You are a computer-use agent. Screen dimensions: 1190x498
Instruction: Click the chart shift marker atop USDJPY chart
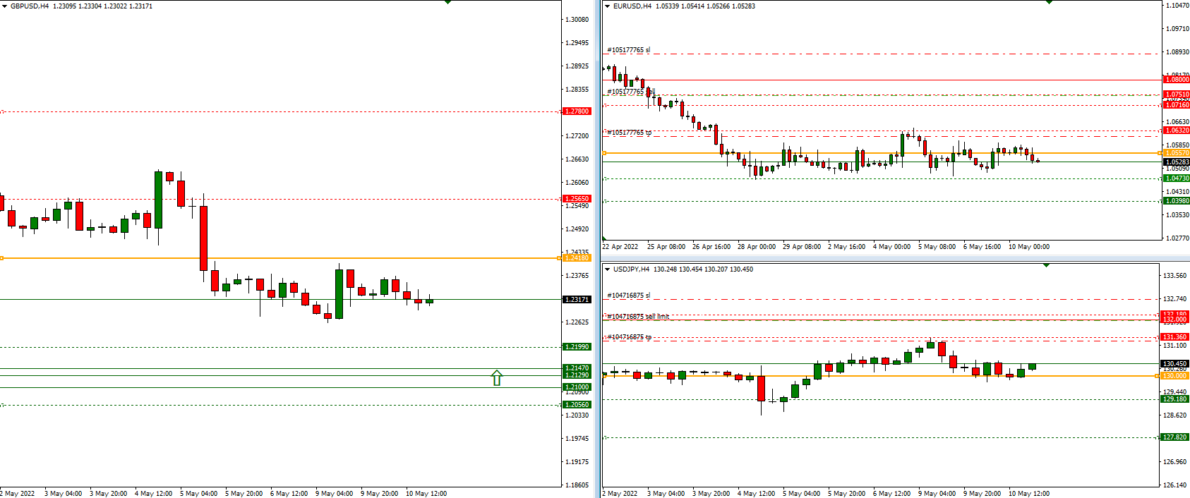click(1046, 265)
